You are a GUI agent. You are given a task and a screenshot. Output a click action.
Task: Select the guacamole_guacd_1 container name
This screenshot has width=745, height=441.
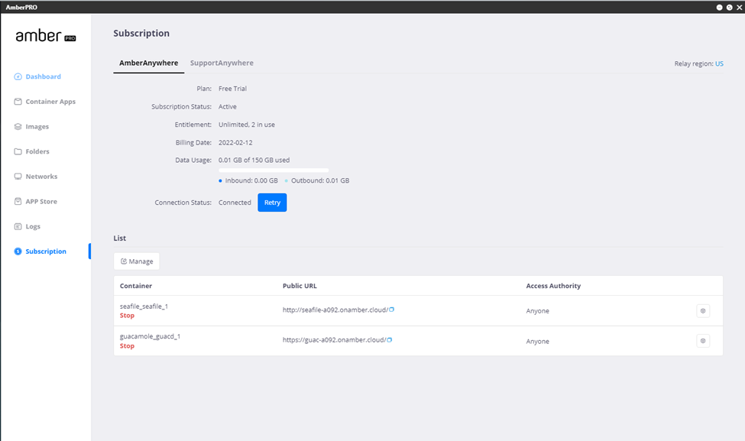150,336
